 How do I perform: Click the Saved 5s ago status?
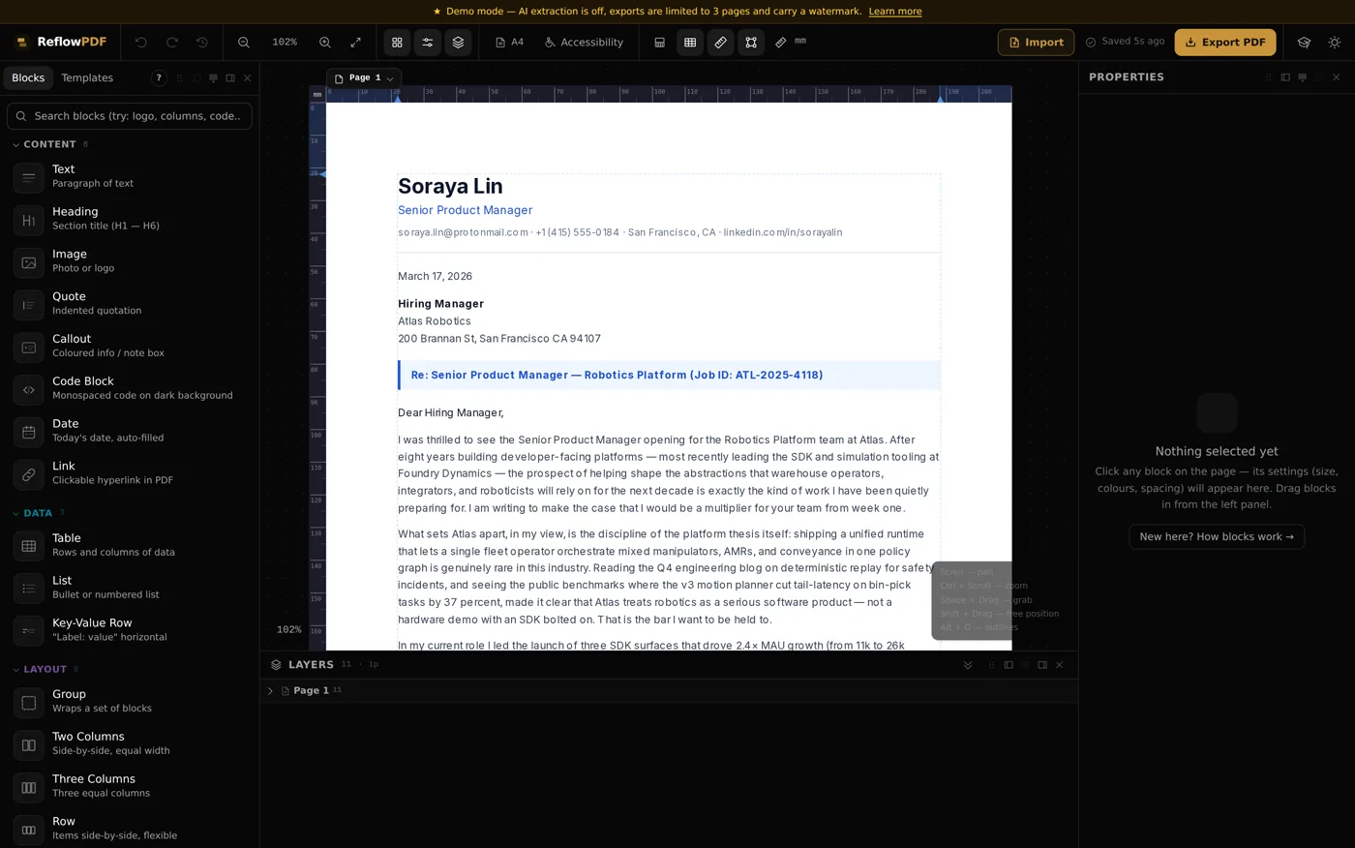click(1125, 42)
